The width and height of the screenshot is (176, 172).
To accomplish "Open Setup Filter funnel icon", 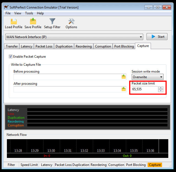I will click(x=52, y=22).
